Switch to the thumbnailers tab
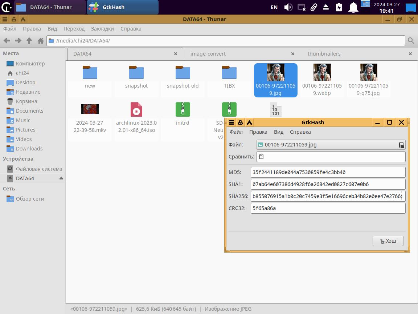This screenshot has height=314, width=418. tap(324, 54)
